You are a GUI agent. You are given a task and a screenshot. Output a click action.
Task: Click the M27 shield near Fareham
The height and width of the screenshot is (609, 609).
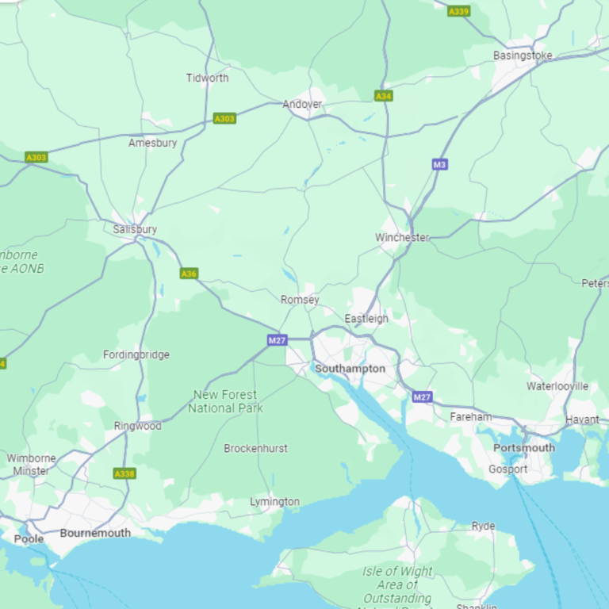click(x=422, y=397)
